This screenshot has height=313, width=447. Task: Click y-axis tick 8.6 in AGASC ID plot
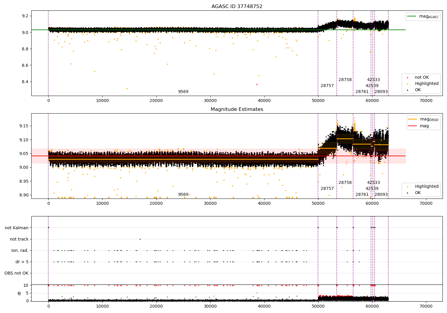25,65
